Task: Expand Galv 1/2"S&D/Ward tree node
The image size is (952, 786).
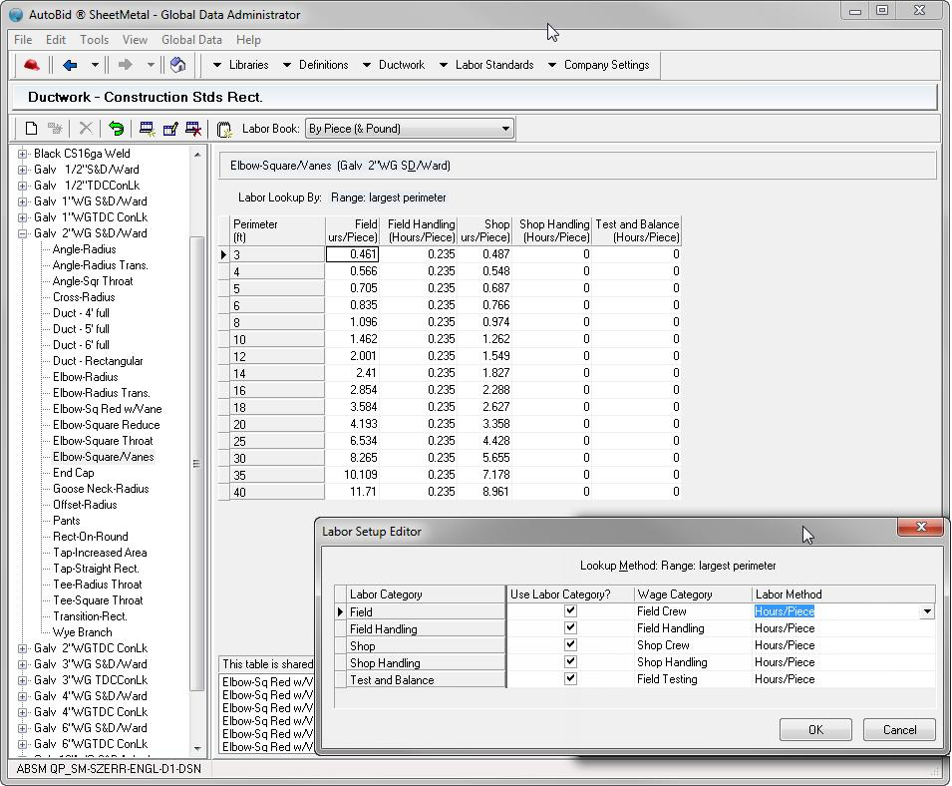Action: coord(23,170)
